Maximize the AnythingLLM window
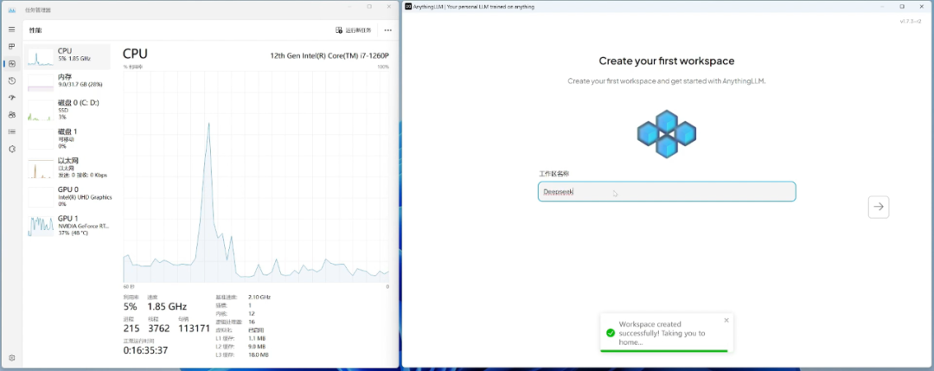Viewport: 934px width, 371px height. (902, 7)
